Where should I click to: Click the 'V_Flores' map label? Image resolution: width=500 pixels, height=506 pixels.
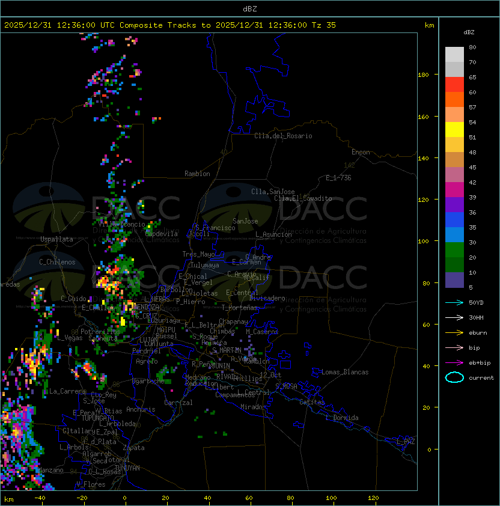tap(91, 484)
